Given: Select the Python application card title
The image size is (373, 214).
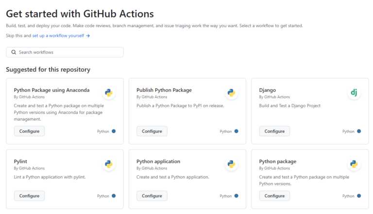Looking at the screenshot, I should 158,161.
